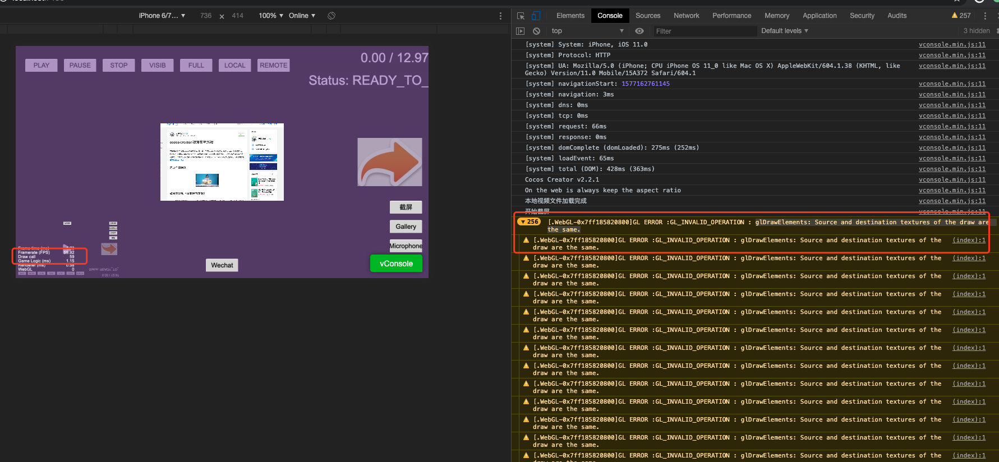Open vconsole.min.js:11 link on the loadEvent row

[x=952, y=159]
